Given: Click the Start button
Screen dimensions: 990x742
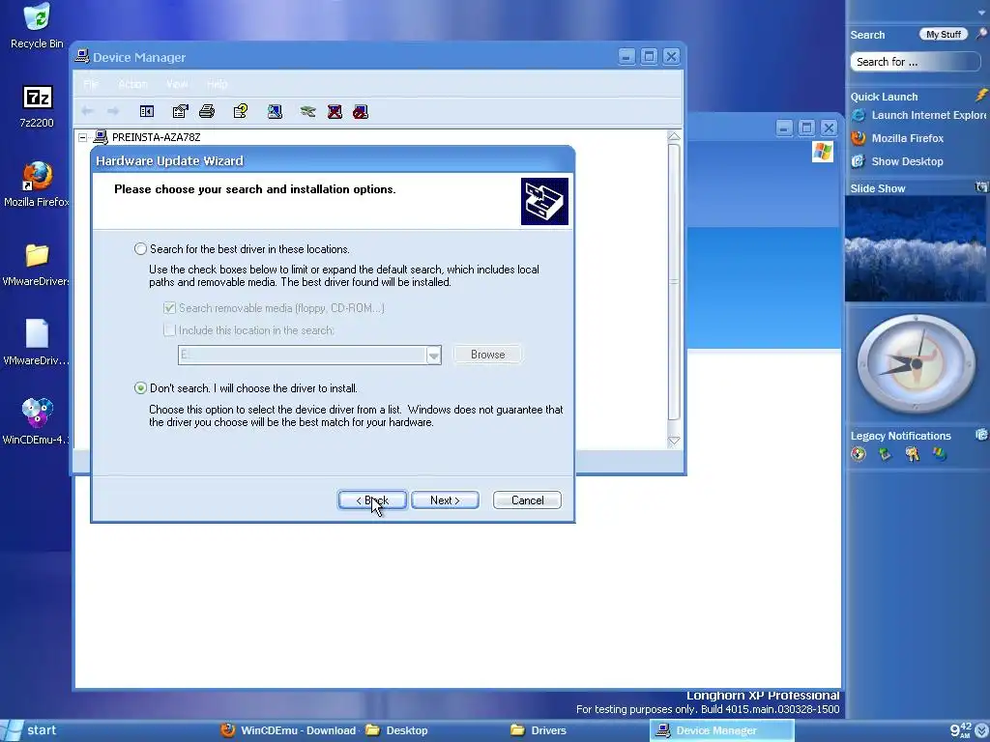Looking at the screenshot, I should (30, 730).
